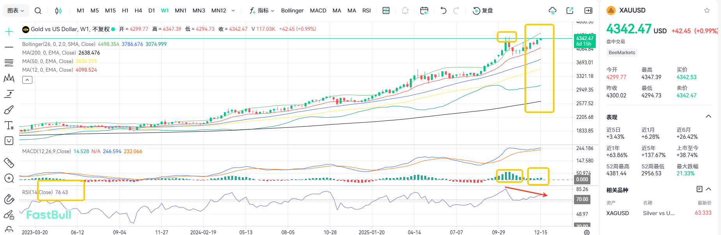
Task: Open the economic calendar icon
Action: click(x=424, y=11)
